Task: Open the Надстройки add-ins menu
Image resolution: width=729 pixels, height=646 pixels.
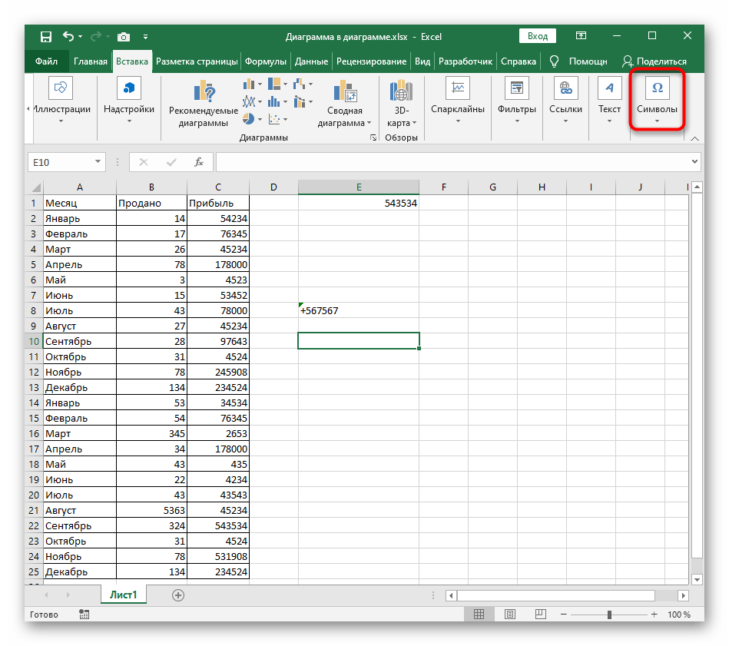Action: [129, 101]
